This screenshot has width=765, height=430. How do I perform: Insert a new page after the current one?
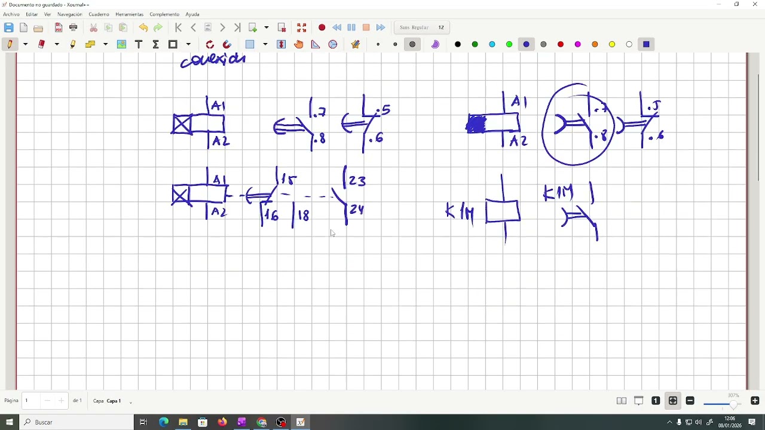253,28
